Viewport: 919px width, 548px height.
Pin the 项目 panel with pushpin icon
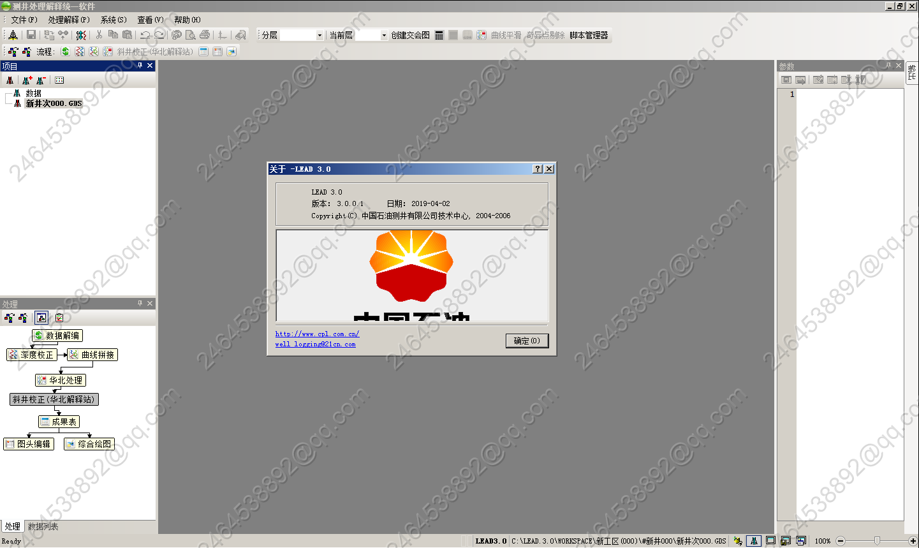coord(140,66)
